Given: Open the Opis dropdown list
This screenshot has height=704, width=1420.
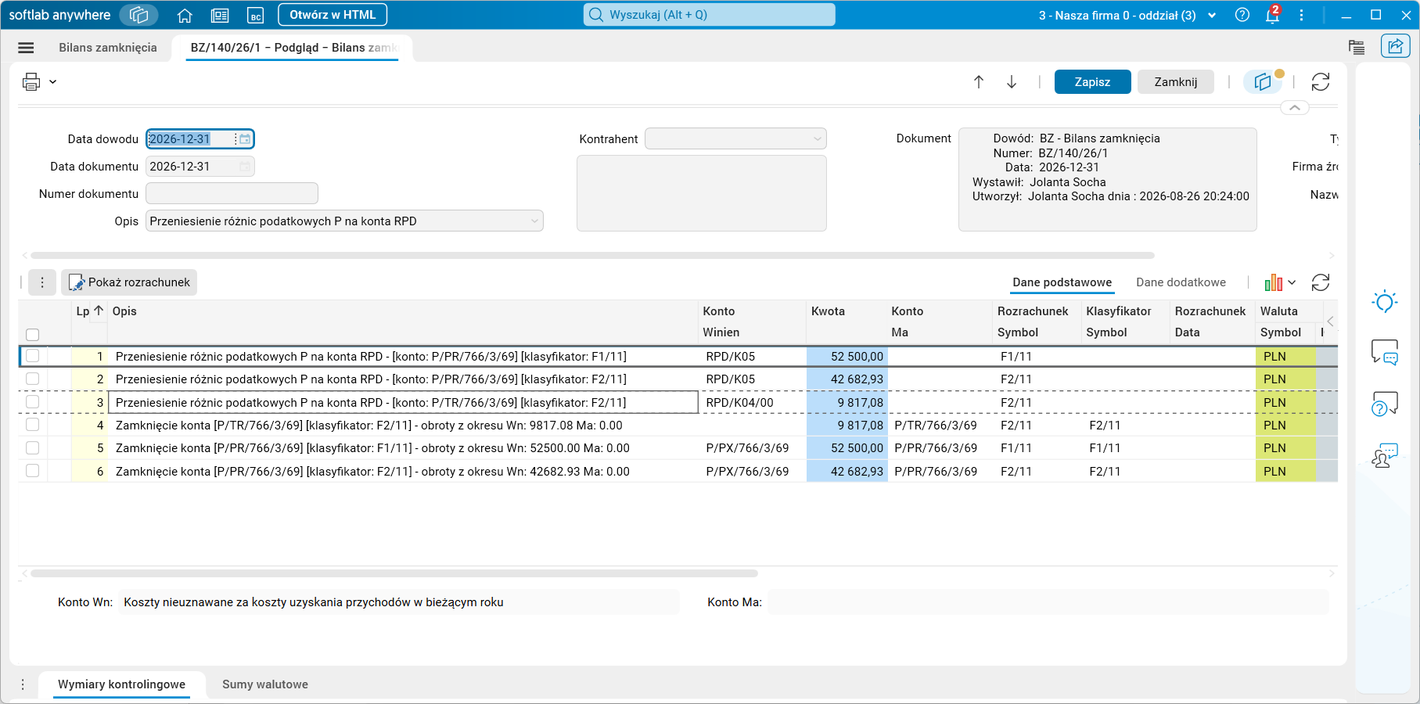Looking at the screenshot, I should coord(534,221).
